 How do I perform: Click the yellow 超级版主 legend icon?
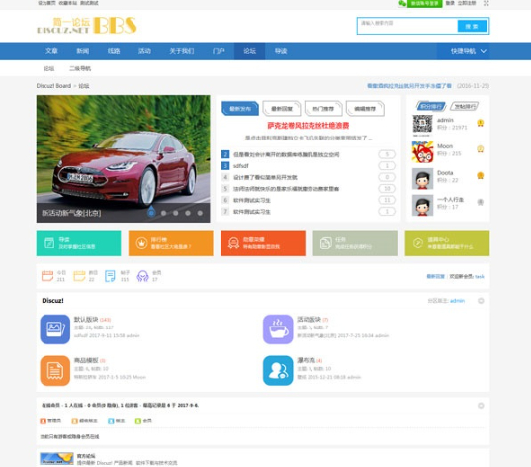click(x=75, y=420)
